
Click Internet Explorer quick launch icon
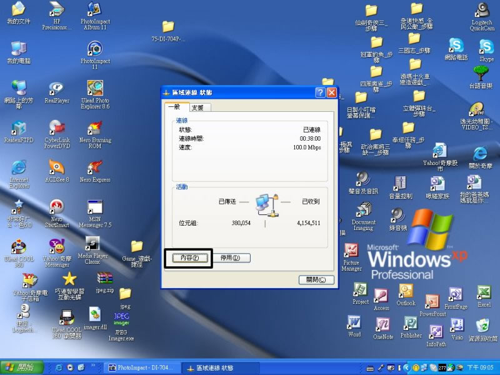(59, 367)
